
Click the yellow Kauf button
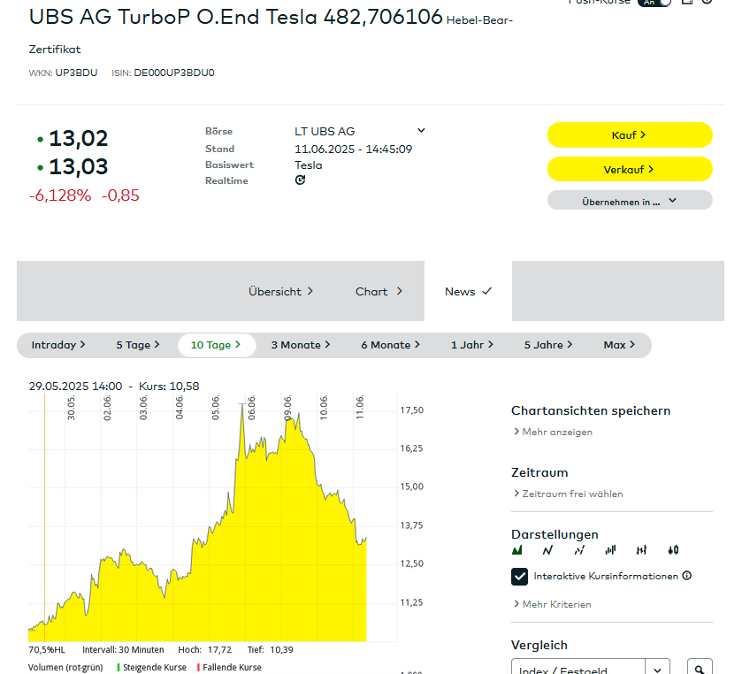tap(630, 135)
